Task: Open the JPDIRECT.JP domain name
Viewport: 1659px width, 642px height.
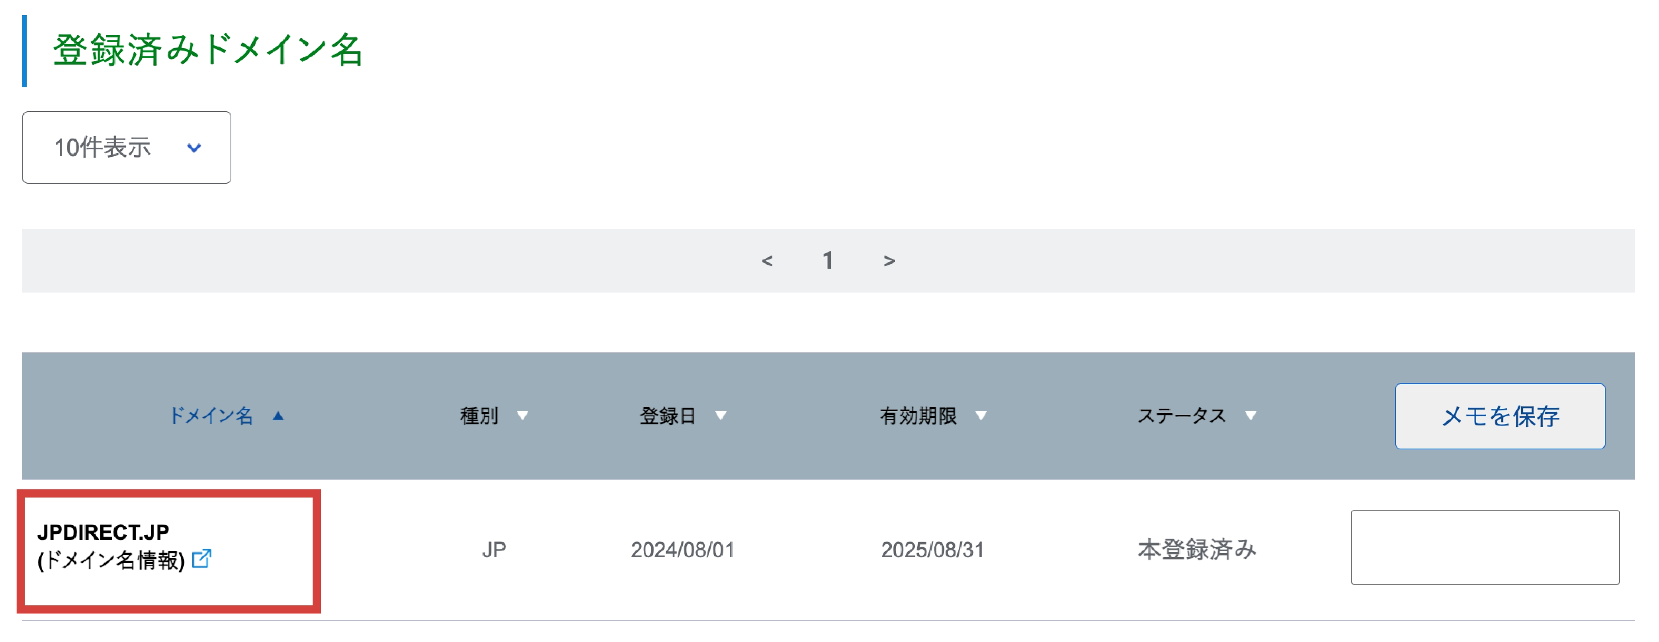Action: click(x=103, y=532)
